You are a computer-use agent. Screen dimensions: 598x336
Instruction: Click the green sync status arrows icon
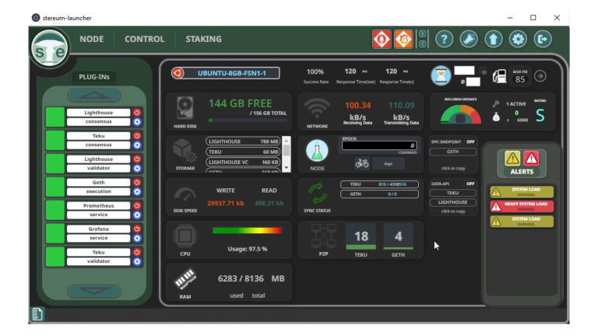coord(318,194)
